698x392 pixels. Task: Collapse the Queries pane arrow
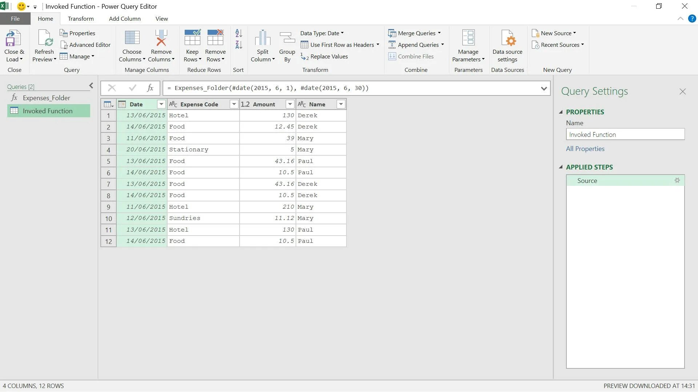[91, 86]
